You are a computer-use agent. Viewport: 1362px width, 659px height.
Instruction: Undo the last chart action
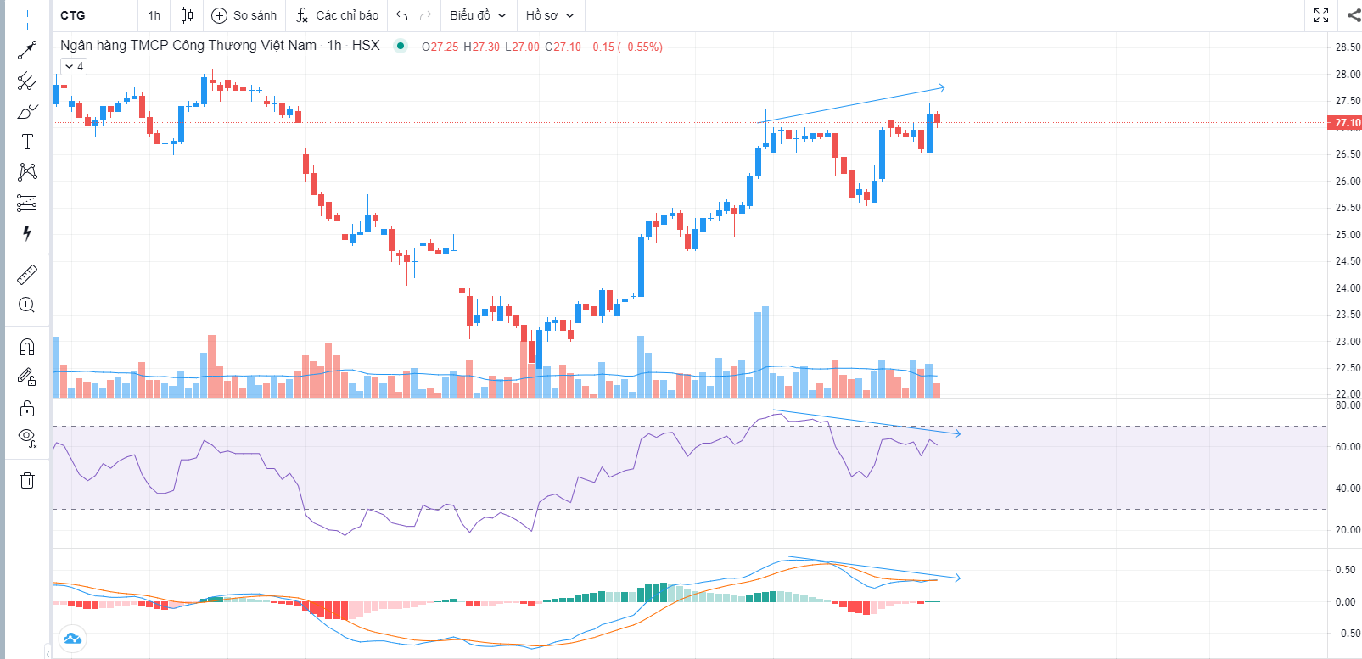(x=402, y=15)
